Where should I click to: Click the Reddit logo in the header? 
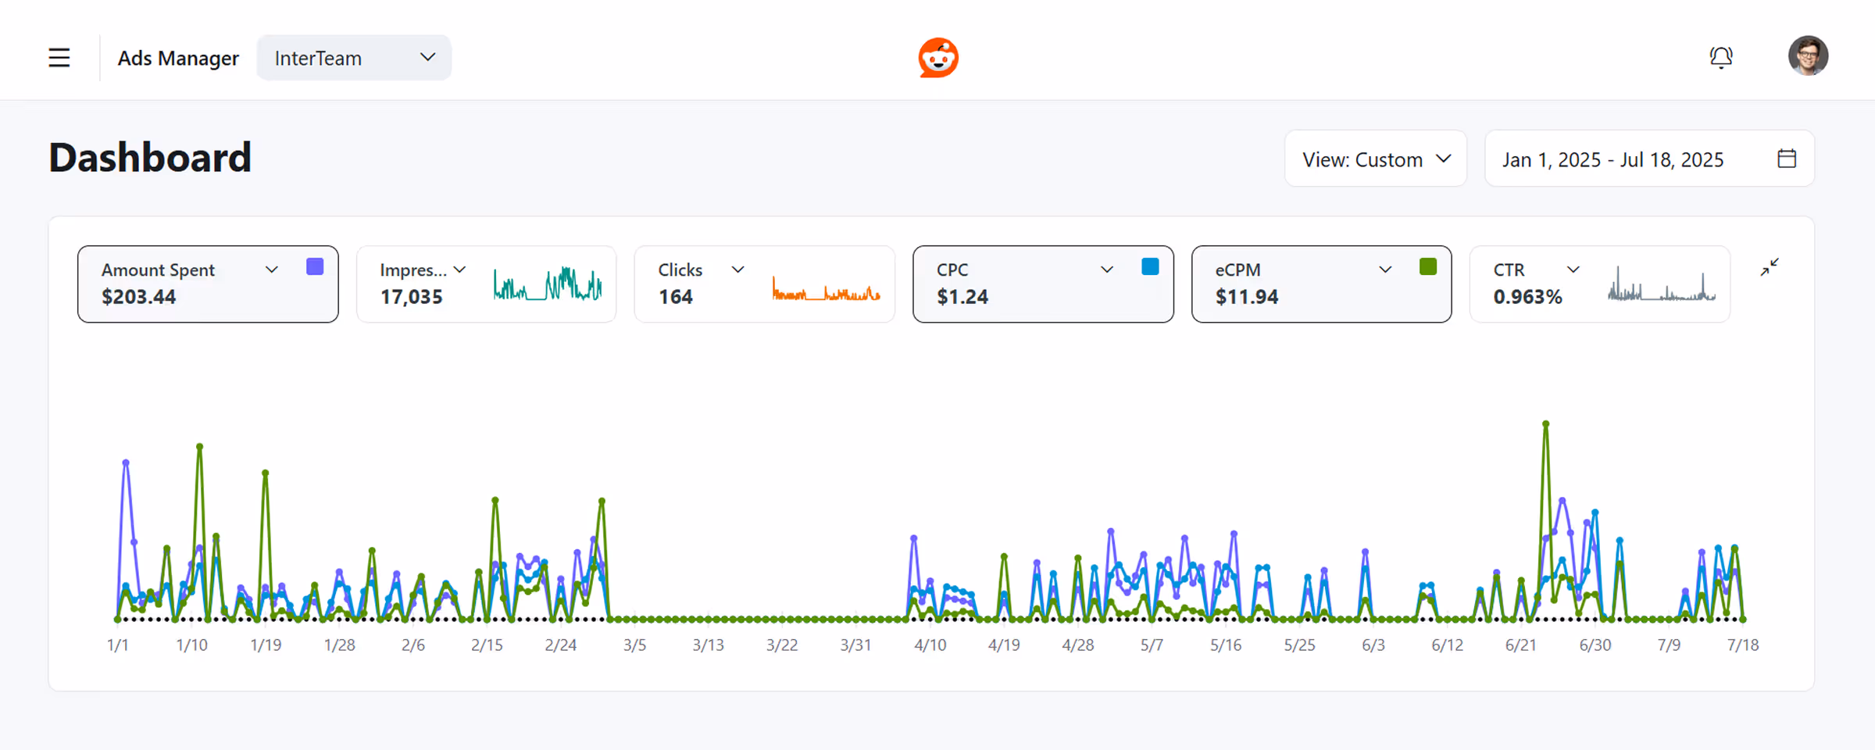coord(937,57)
